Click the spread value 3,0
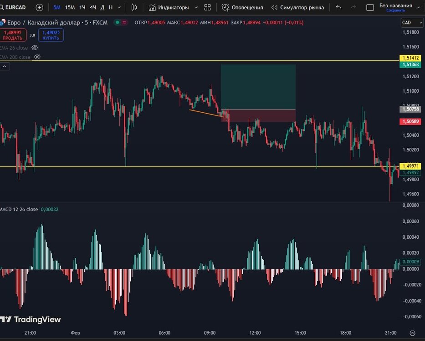This screenshot has width=425, height=341. pos(32,35)
